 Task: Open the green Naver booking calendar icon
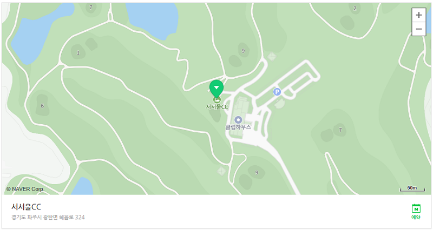coord(416,208)
